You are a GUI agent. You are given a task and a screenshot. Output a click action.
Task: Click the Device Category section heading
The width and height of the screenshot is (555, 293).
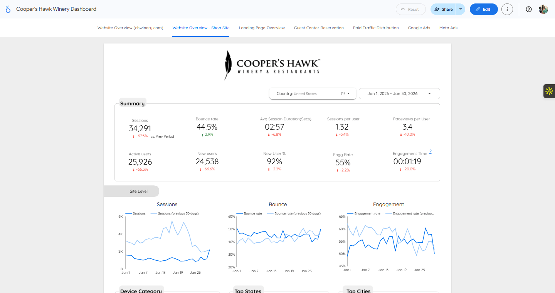click(141, 291)
